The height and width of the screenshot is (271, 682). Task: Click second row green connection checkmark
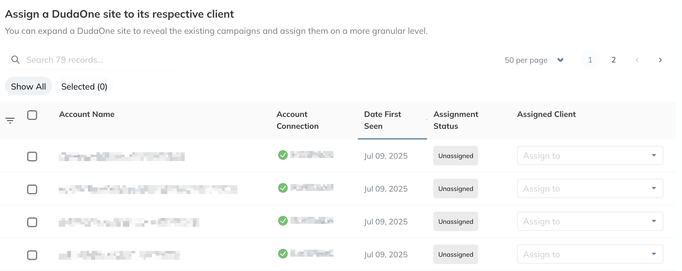[x=283, y=188]
